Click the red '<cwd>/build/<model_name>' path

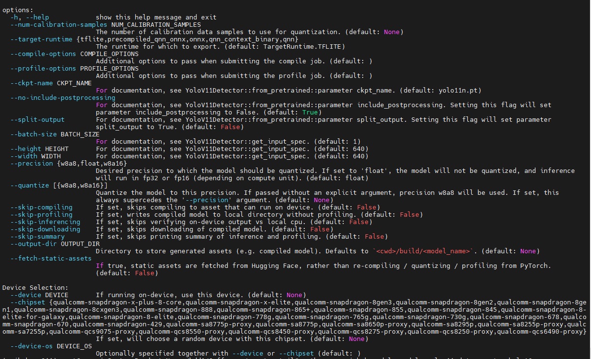tap(423, 251)
